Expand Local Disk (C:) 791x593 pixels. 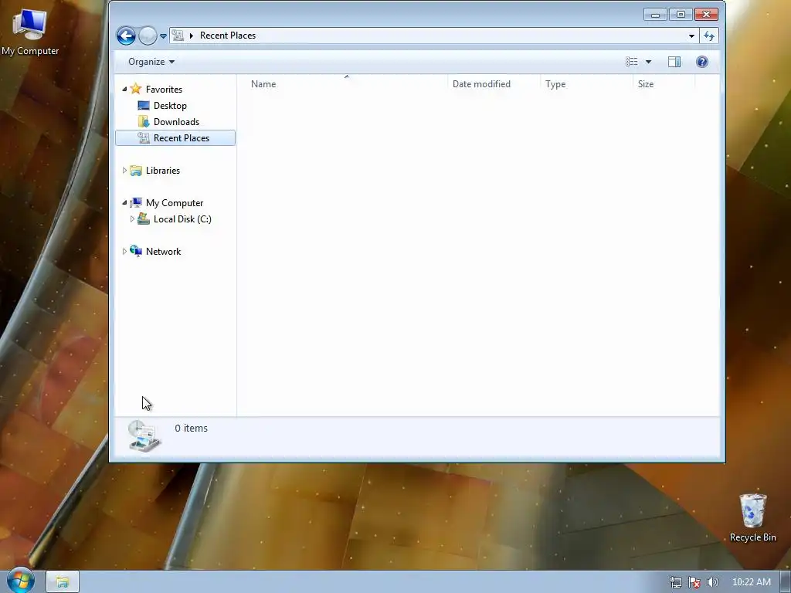132,219
